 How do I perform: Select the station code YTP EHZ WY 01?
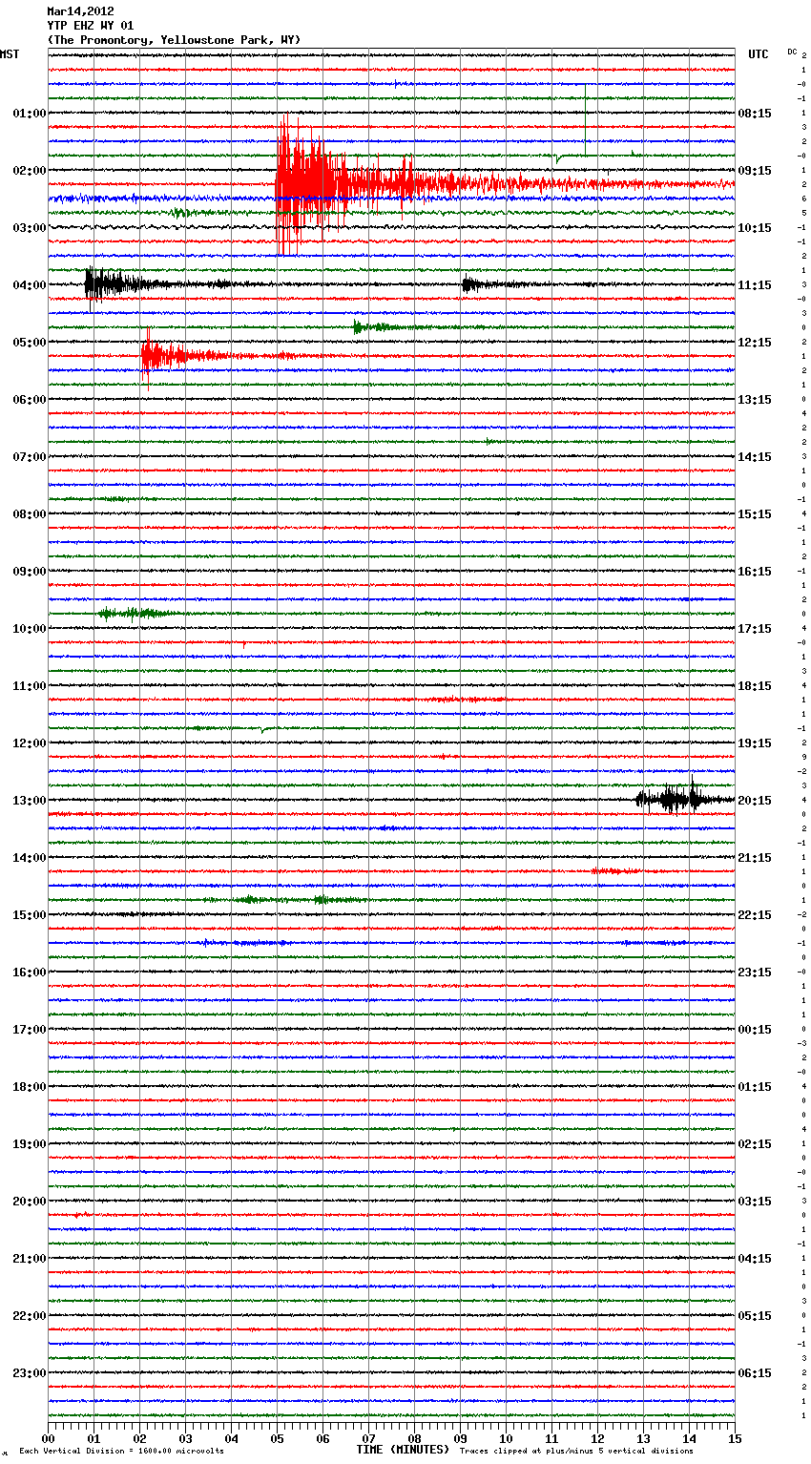coord(91,26)
